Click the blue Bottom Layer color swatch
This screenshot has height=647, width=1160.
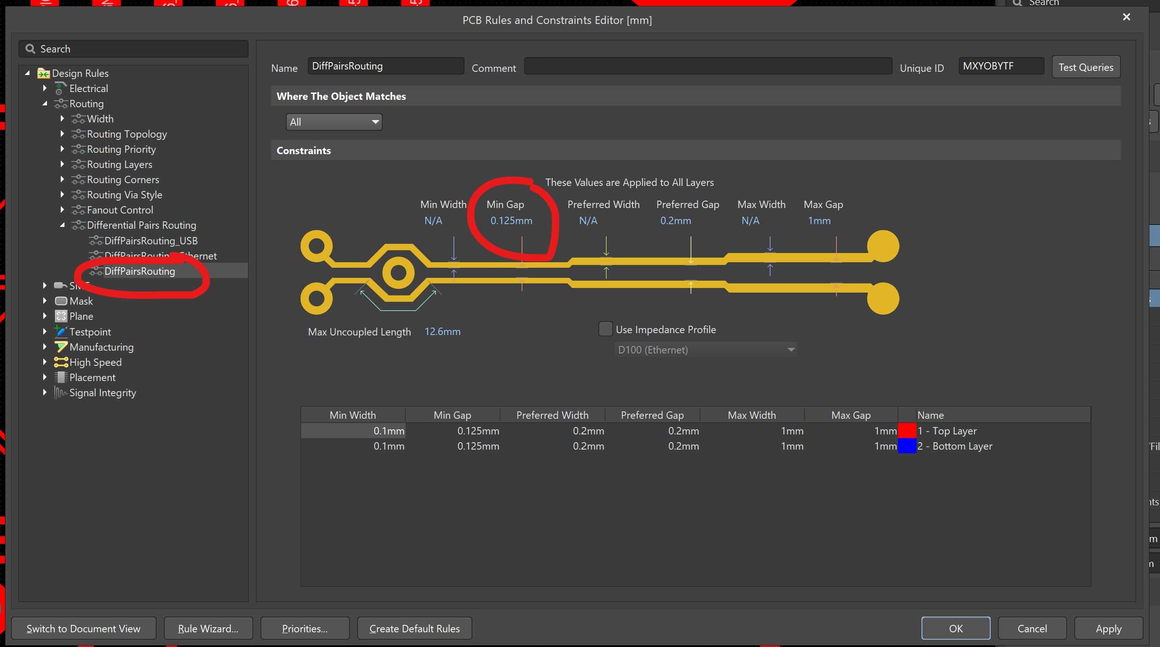[x=907, y=446]
